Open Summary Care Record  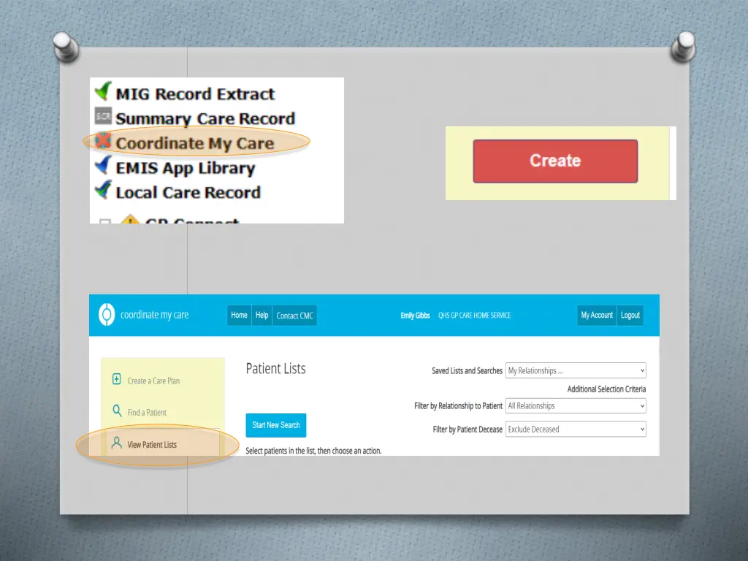(205, 119)
